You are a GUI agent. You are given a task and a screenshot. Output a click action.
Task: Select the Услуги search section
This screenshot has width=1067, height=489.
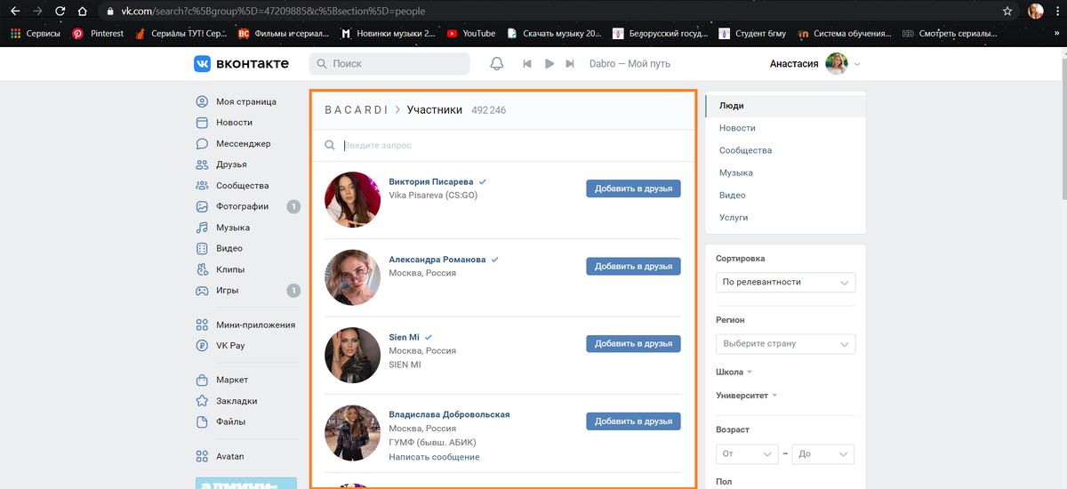point(784,217)
